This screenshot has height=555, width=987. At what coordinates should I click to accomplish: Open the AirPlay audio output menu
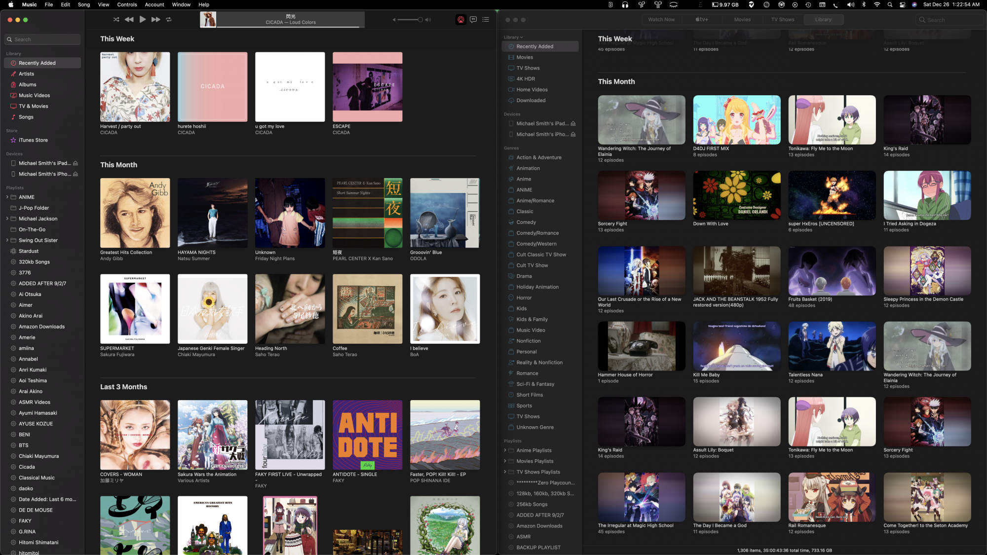tap(460, 20)
